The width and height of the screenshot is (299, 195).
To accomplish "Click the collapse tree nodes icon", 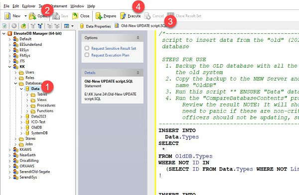I will (x=49, y=26).
